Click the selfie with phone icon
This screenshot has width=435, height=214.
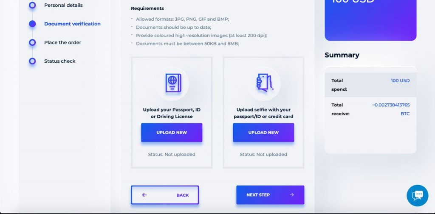click(x=265, y=83)
